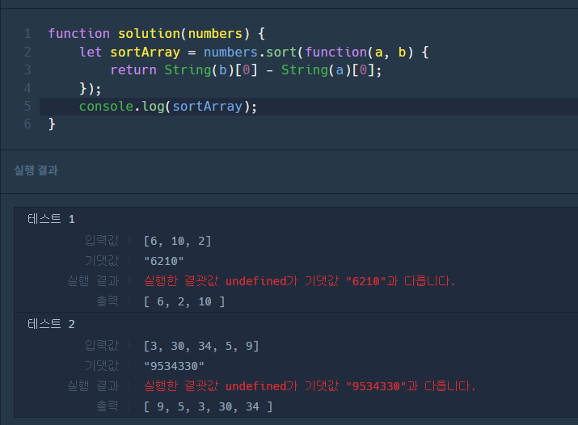Image resolution: width=578 pixels, height=425 pixels.
Task: Click 'numbers.sort' call on line 2
Action: (x=251, y=53)
